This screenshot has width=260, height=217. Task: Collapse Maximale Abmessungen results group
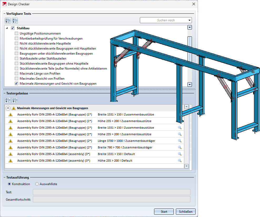pyautogui.click(x=8, y=108)
